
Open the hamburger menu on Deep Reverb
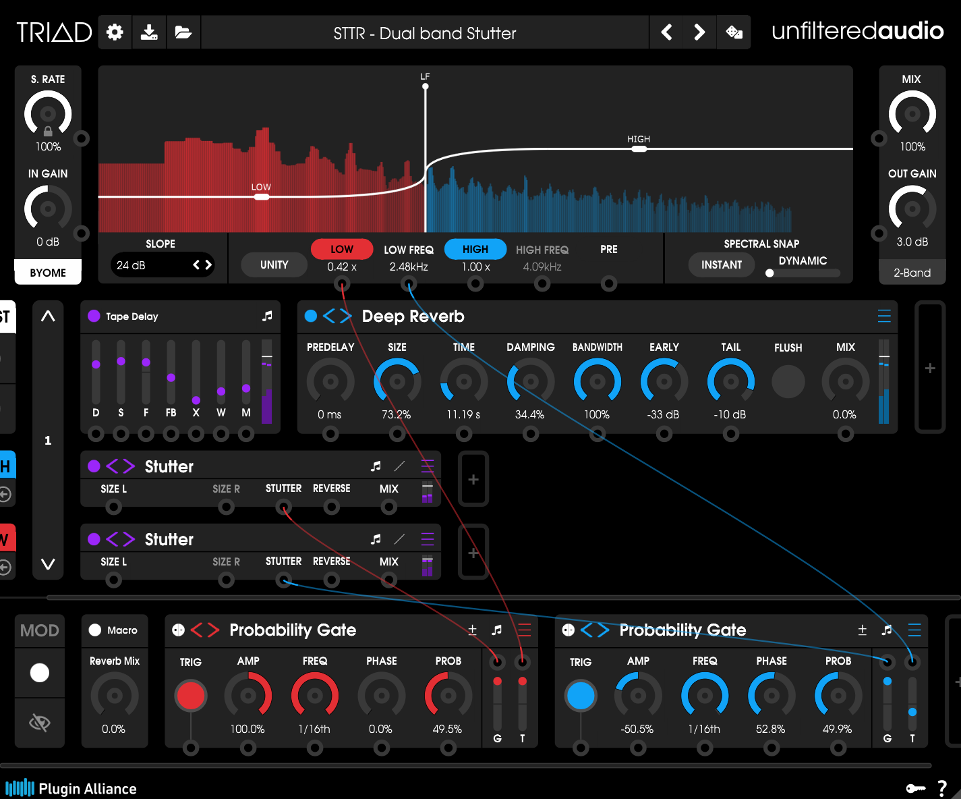[884, 316]
